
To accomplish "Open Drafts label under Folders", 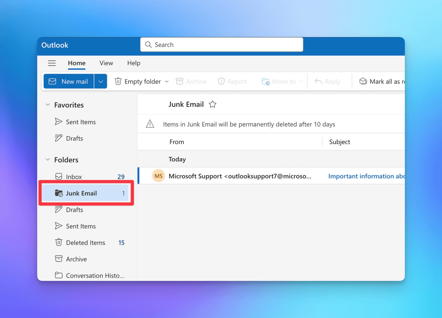I will point(75,210).
